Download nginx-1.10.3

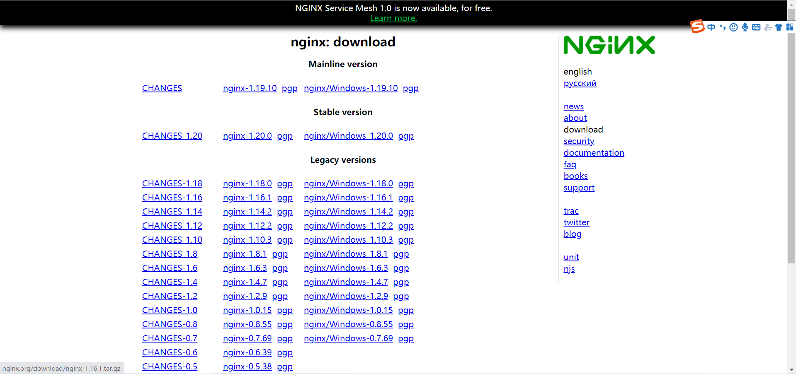pos(247,240)
